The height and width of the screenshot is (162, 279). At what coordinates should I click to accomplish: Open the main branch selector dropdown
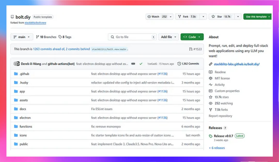(22, 37)
